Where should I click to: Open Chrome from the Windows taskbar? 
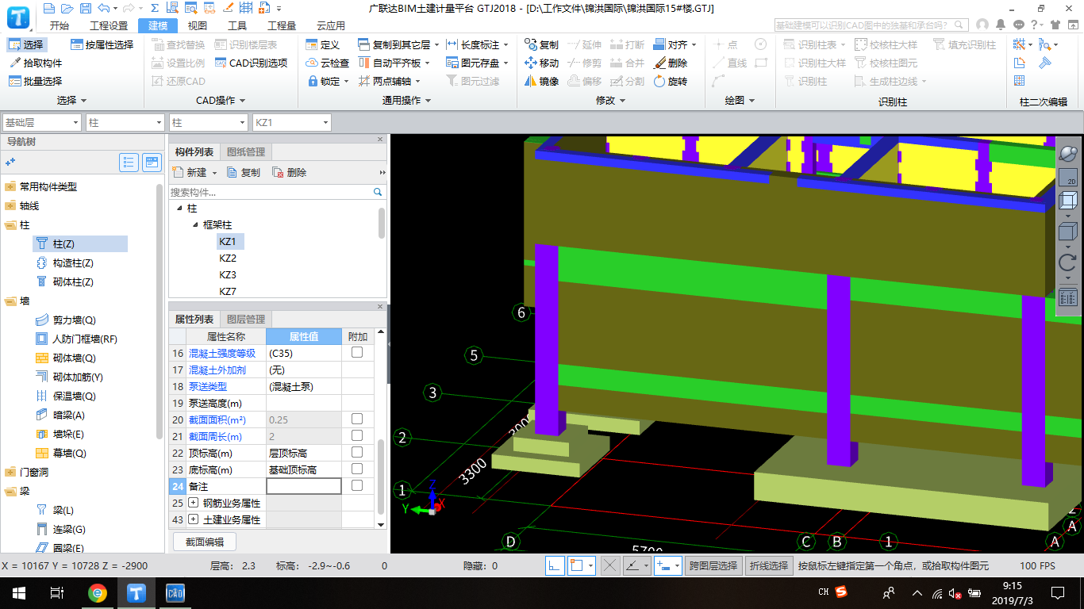98,592
